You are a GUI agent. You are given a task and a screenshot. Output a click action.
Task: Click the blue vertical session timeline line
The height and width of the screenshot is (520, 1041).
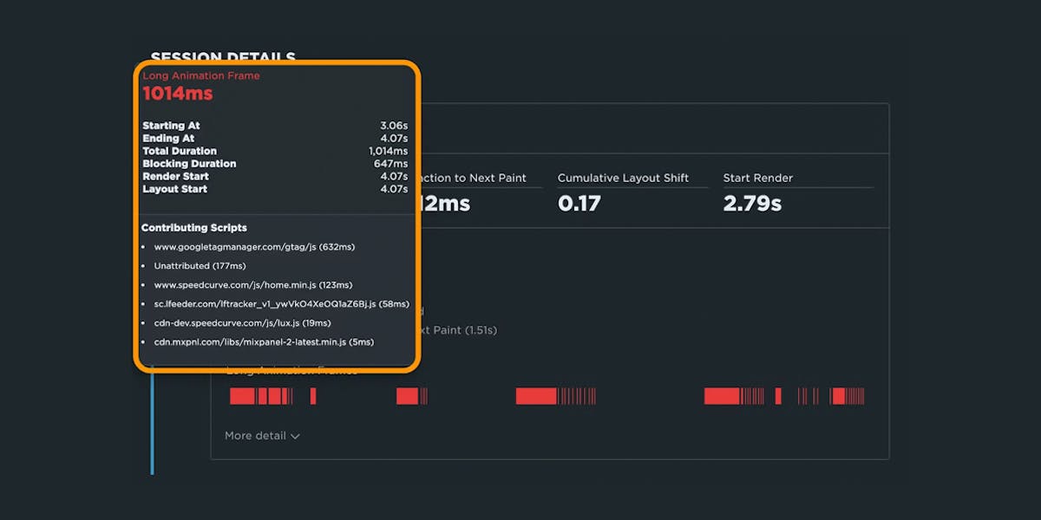coord(152,425)
